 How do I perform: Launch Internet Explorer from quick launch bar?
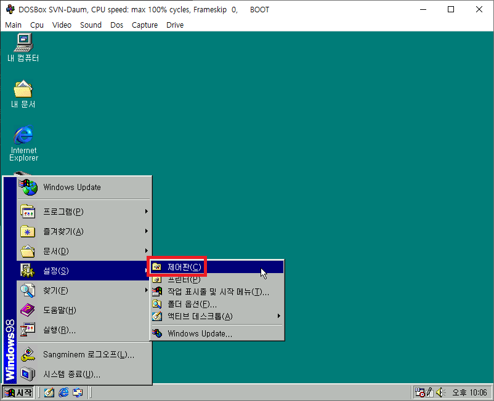(63, 392)
